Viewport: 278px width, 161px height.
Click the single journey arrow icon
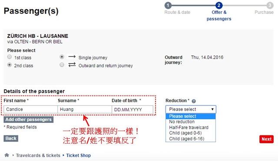[x=72, y=57]
